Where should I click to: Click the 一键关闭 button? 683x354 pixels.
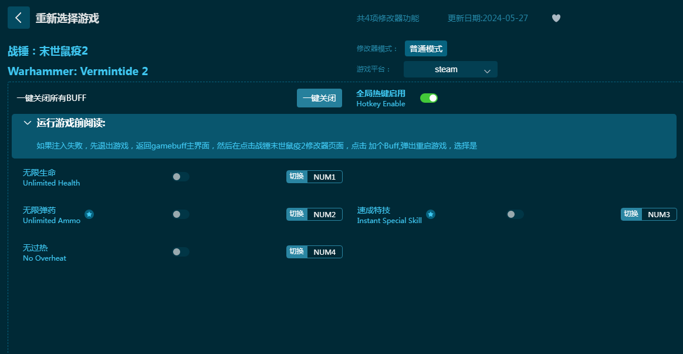tap(319, 98)
